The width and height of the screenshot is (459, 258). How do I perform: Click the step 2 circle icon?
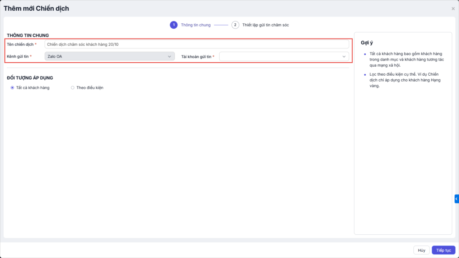235,25
